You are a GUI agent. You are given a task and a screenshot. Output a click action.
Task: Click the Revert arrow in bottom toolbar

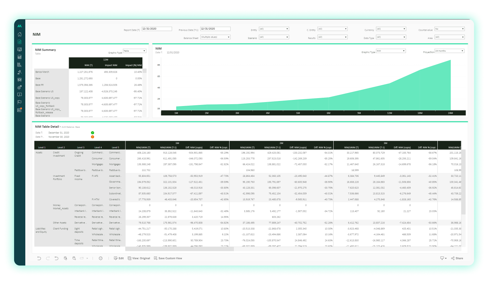56,258
